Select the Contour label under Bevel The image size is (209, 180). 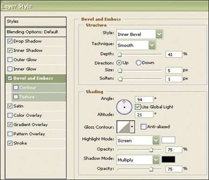pos(27,88)
